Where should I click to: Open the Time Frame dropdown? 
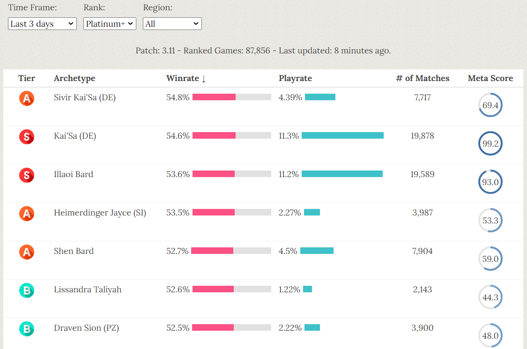[43, 24]
